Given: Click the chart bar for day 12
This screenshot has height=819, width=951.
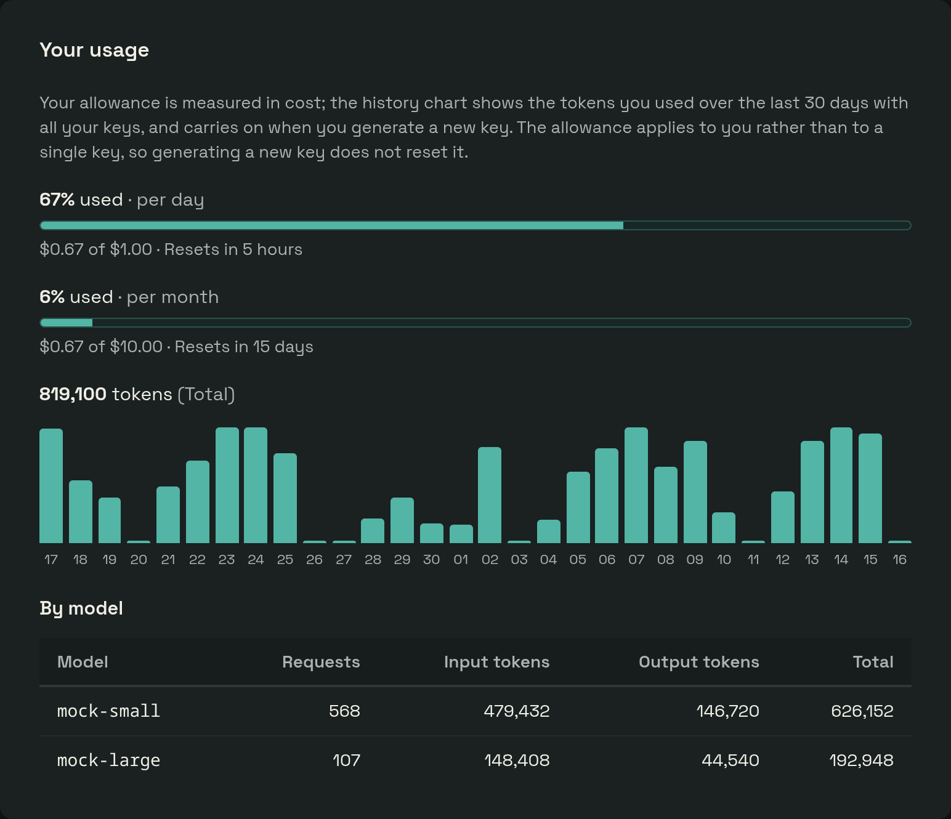Looking at the screenshot, I should [x=783, y=517].
